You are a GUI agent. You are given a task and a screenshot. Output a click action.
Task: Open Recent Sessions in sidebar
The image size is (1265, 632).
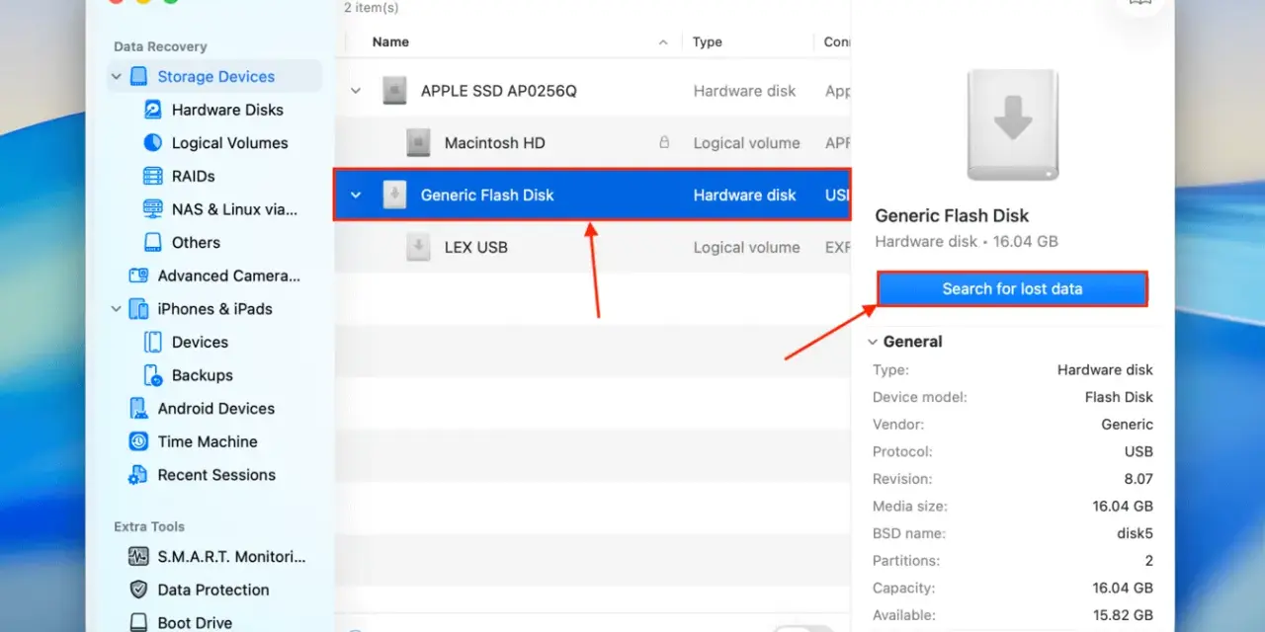[x=216, y=475]
